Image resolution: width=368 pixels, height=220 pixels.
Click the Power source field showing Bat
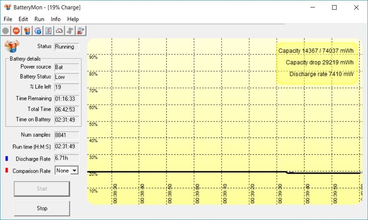[67, 67]
